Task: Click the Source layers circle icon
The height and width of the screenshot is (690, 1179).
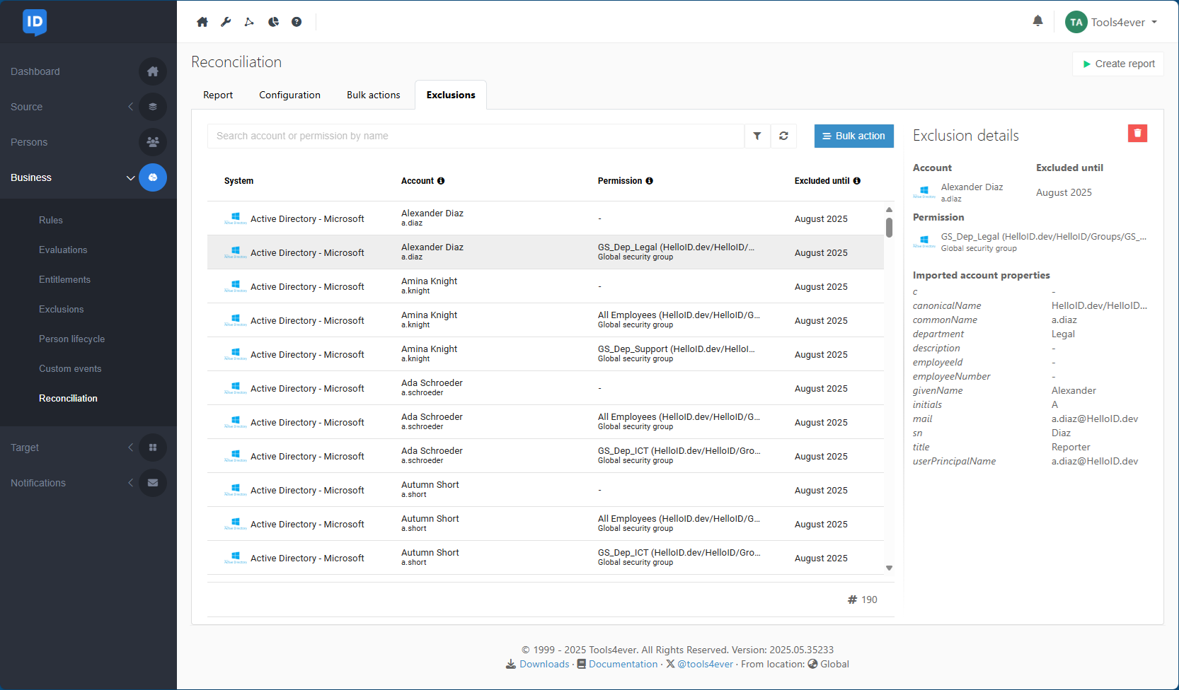Action: coord(153,107)
